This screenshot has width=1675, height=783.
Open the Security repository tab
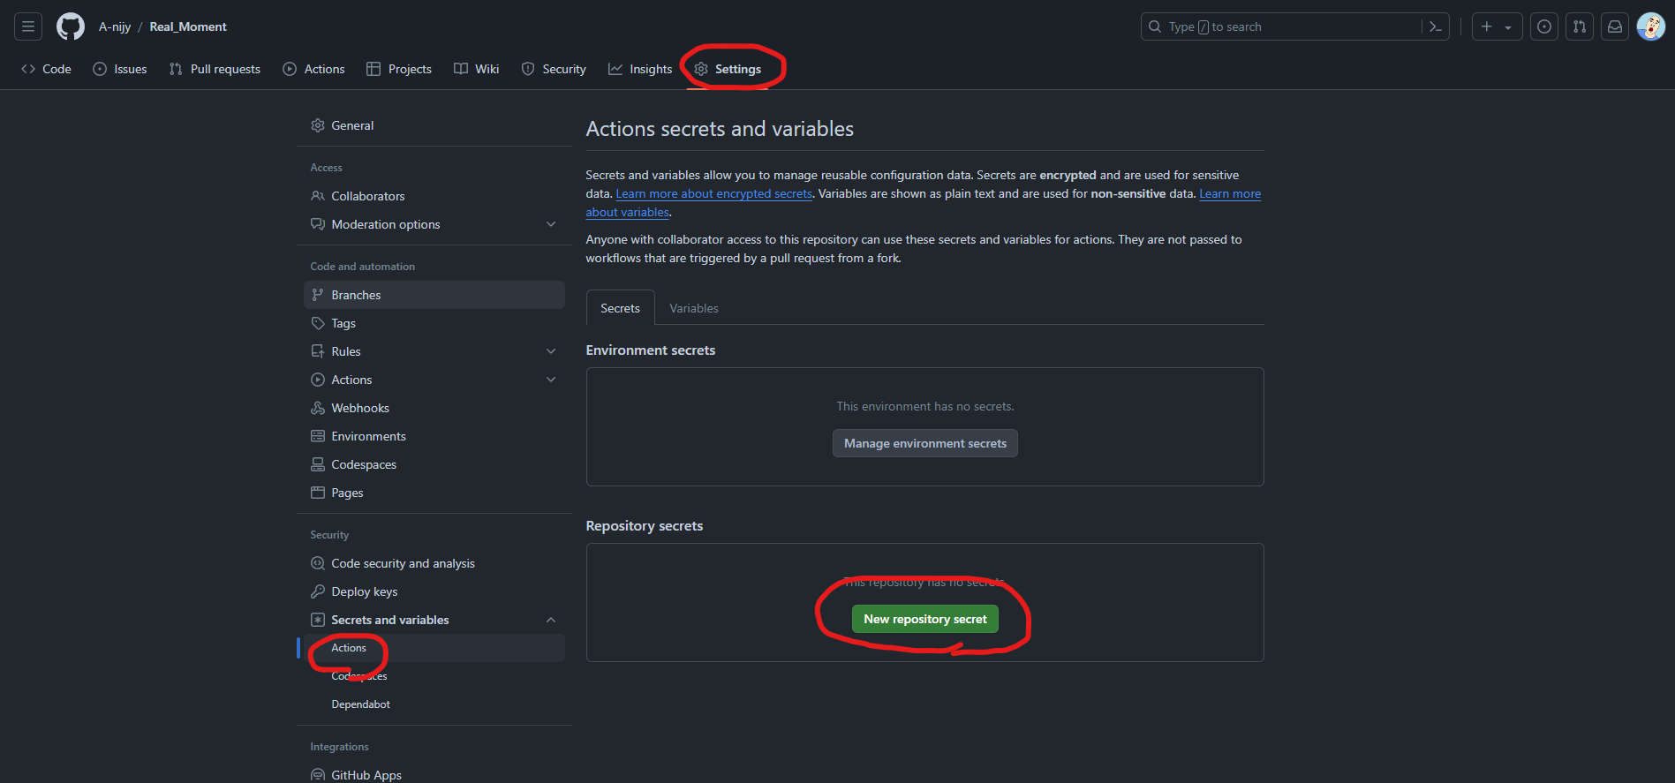(554, 69)
